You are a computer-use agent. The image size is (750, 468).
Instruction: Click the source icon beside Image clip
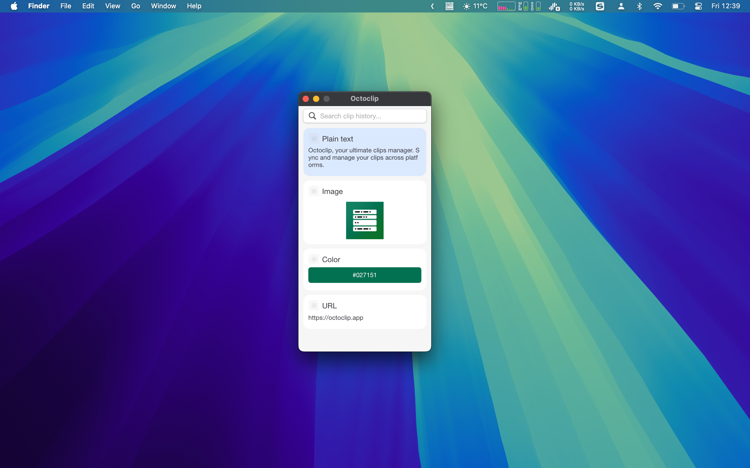pos(314,191)
